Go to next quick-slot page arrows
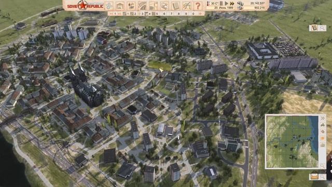This screenshot has width=332, height=187. (x=119, y=14)
